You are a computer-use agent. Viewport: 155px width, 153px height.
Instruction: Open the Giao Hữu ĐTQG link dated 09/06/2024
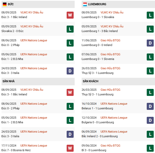110,146
